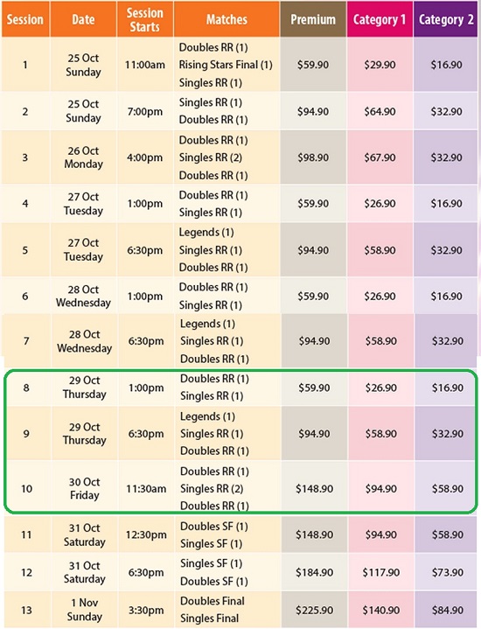The height and width of the screenshot is (629, 481).
Task: Click the 1 Nov Sunday date cell
Action: (84, 610)
